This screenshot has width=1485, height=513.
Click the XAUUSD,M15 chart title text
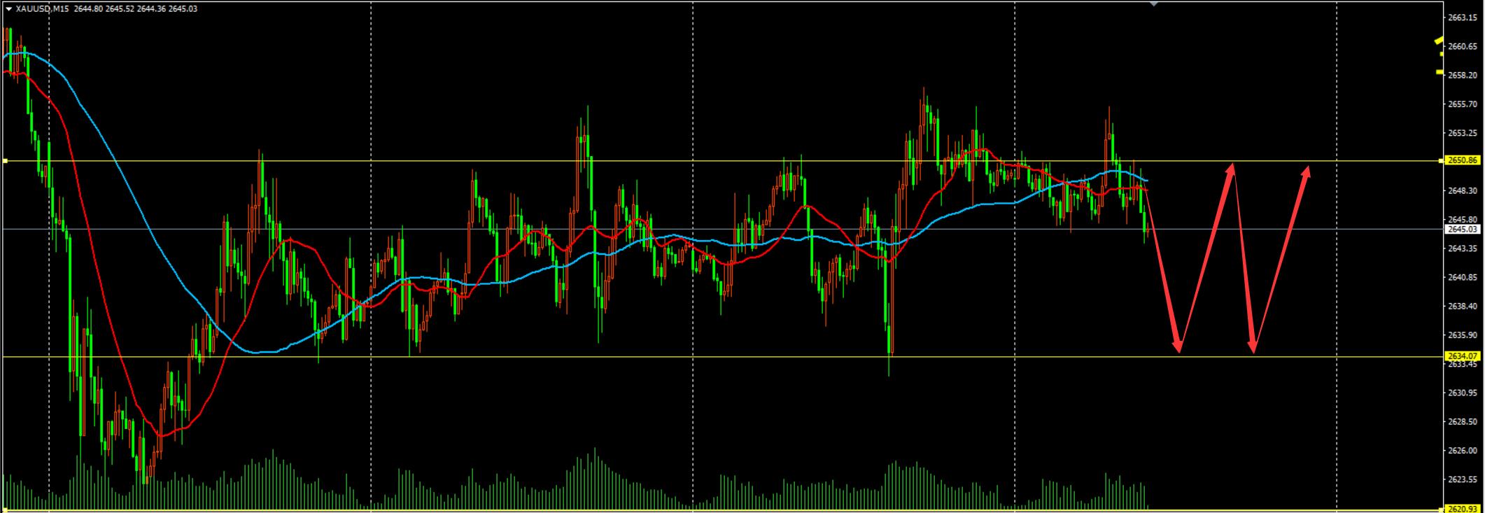click(x=42, y=9)
